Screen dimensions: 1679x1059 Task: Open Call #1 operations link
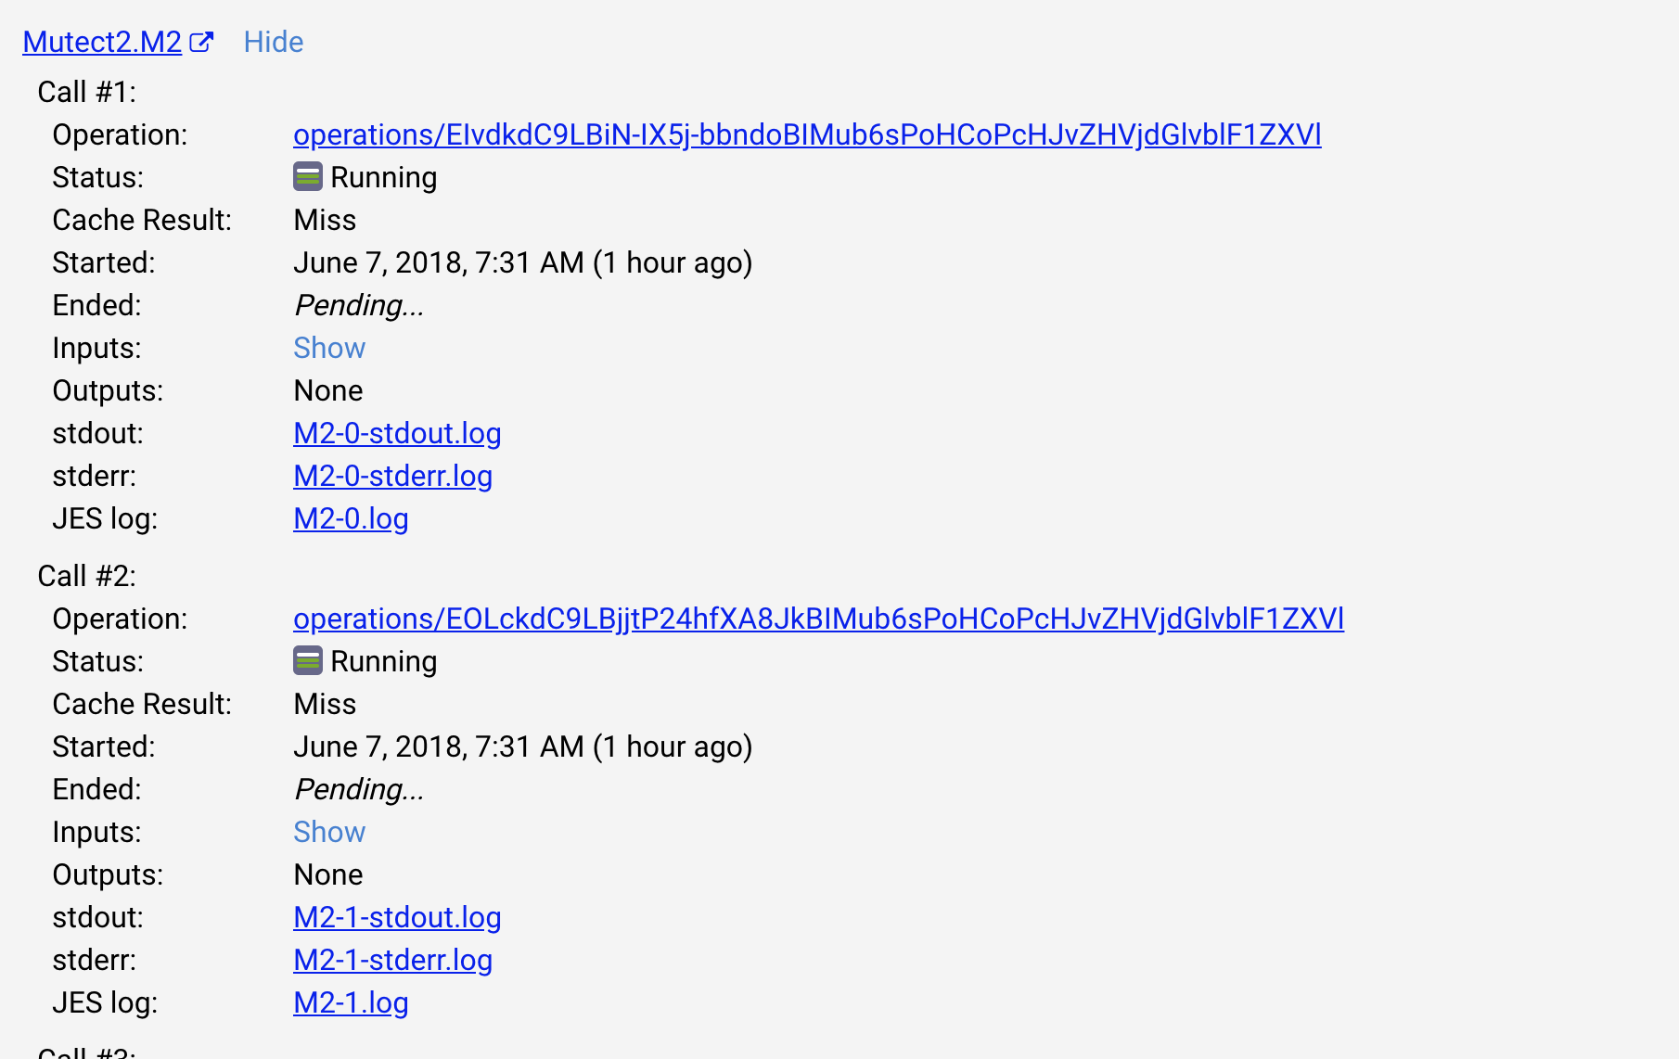807,134
